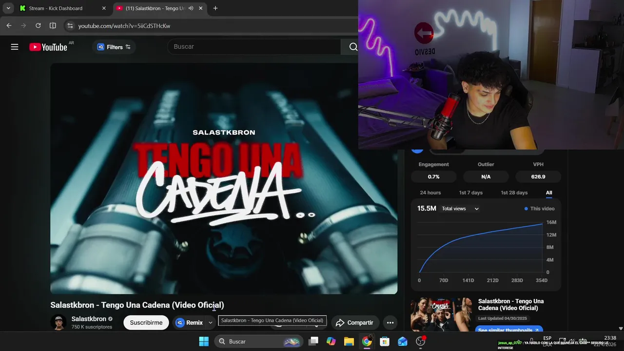
Task: Click the vidIQ Remix button
Action: 190,323
